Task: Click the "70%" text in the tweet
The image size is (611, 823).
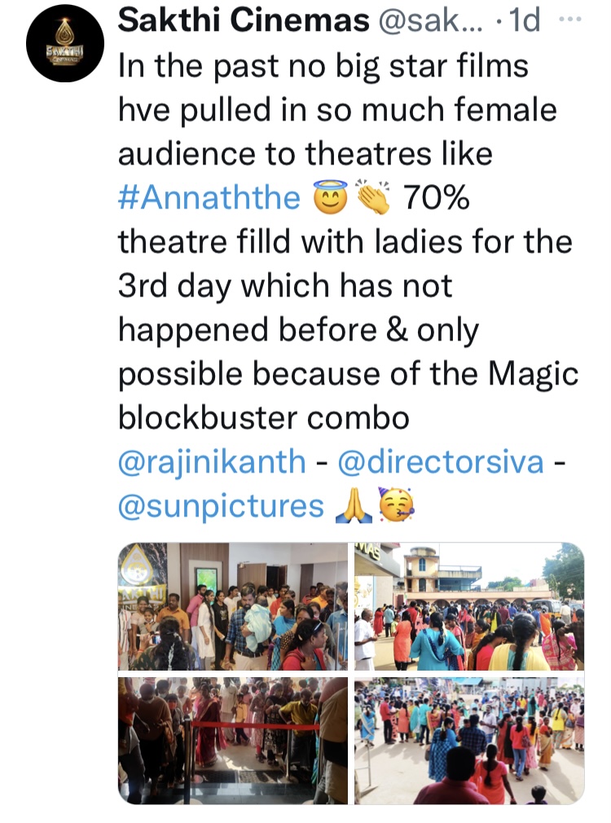Action: [437, 197]
